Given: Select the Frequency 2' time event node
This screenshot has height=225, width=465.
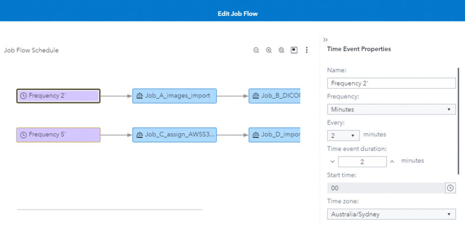Looking at the screenshot, I should 58,96.
